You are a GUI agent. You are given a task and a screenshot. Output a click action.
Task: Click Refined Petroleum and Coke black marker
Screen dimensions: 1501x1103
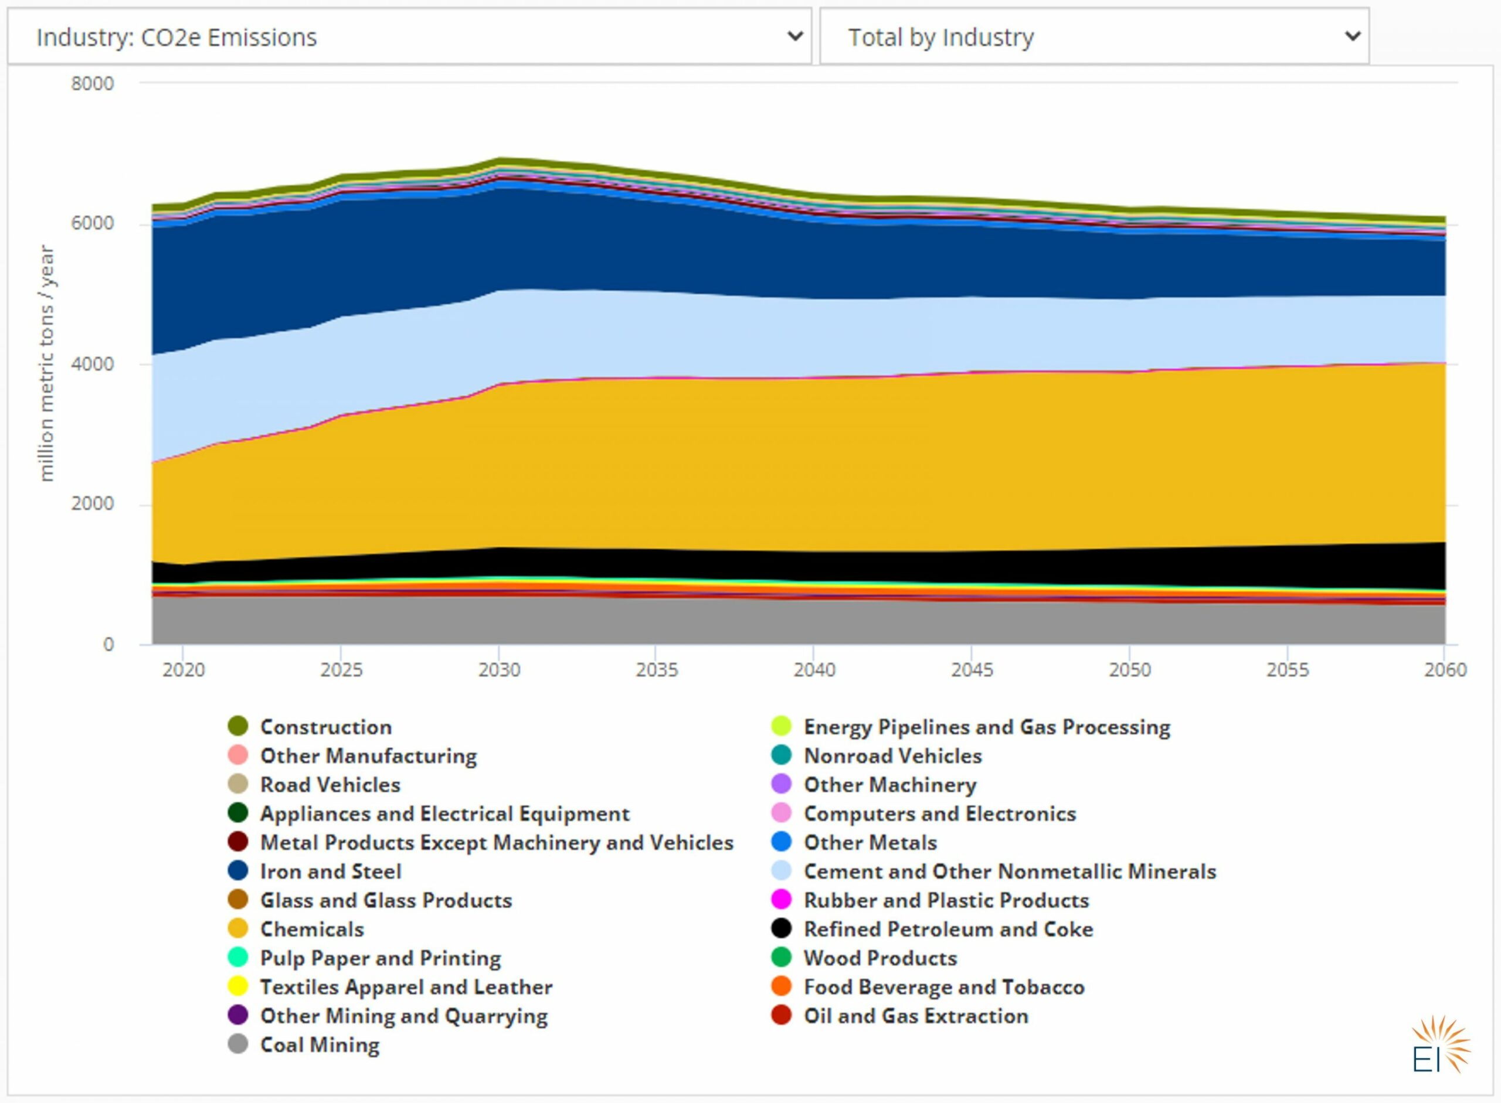pos(781,929)
